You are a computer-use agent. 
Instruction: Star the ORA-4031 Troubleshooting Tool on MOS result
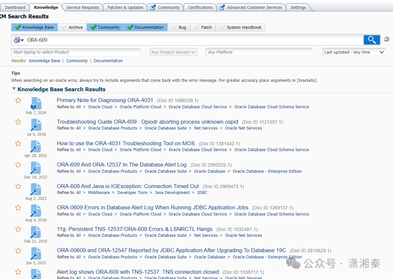click(18, 144)
